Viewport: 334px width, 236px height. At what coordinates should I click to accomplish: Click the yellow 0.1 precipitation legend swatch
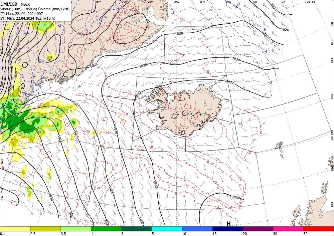pos(15,229)
